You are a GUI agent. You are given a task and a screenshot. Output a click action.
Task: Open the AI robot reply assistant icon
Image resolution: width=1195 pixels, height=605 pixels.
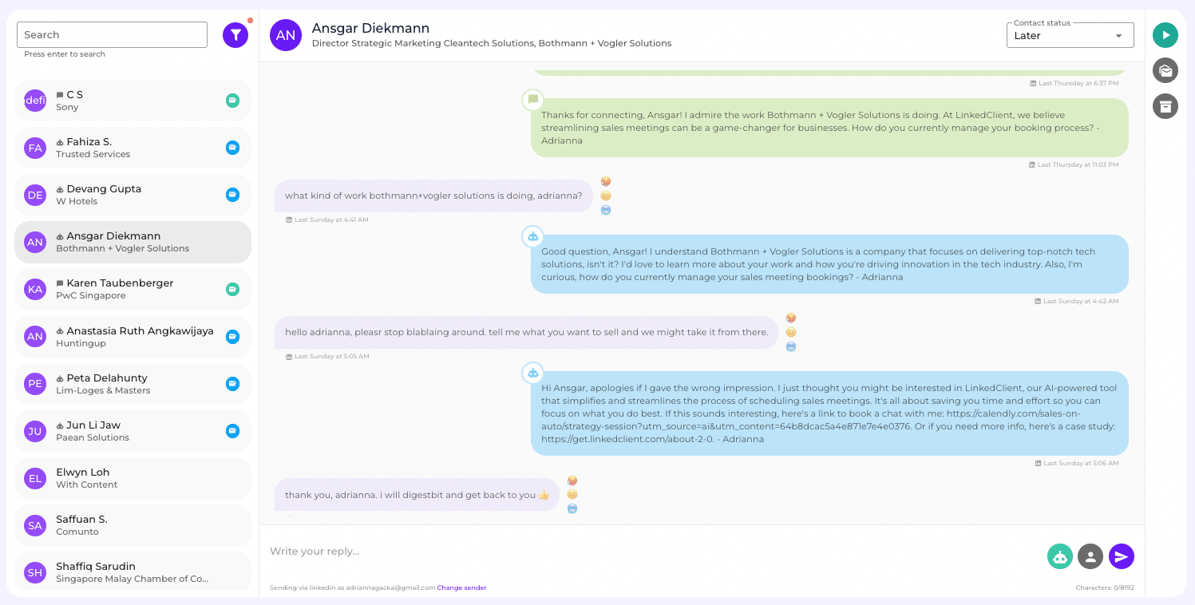[x=1059, y=556]
